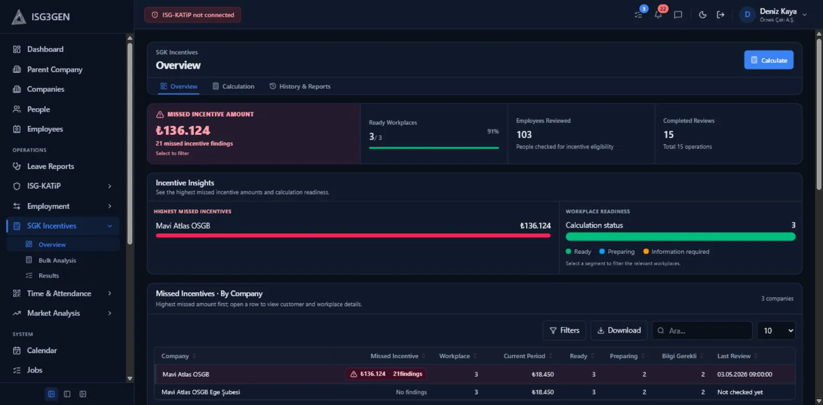Click the Leave Reports stethoscope icon
This screenshot has width=823, height=405.
pos(17,166)
